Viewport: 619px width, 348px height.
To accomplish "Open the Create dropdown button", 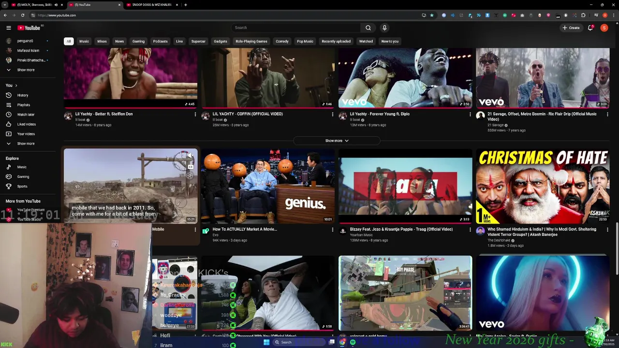I will 571,28.
